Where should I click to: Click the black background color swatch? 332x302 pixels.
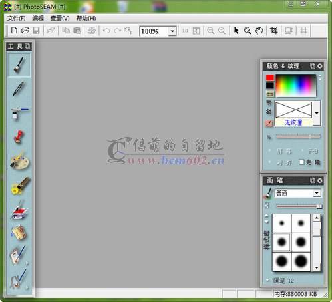pyautogui.click(x=270, y=86)
